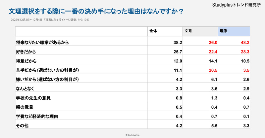Image resolution: width=265 pixels, height=138 pixels.
Task: Select the value 2.6
Action: [x=246, y=80]
